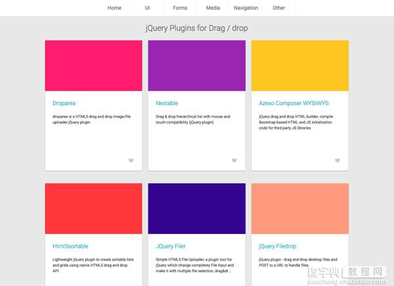Click the Nestable description 'Drag & drop hierarchical list'
Viewport: 394px width, 286px height.
pos(192,120)
